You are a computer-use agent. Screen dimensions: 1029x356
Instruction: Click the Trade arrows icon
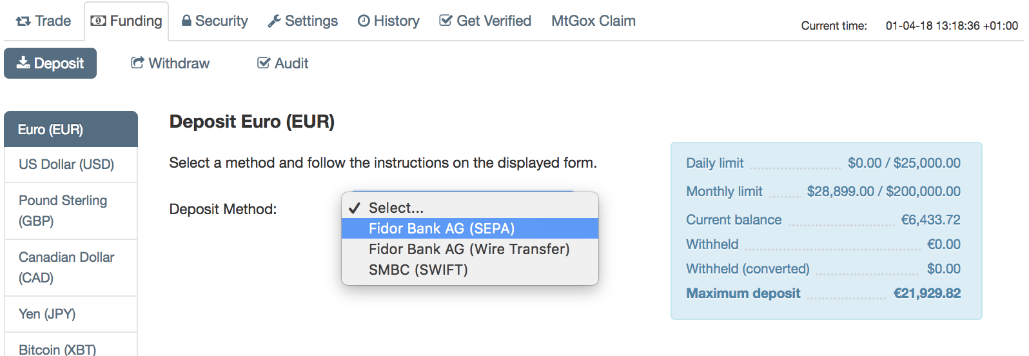[x=23, y=21]
